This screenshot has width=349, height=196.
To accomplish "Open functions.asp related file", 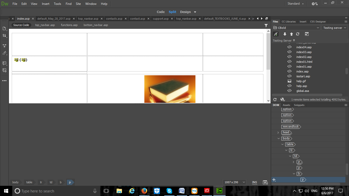I will point(69,25).
